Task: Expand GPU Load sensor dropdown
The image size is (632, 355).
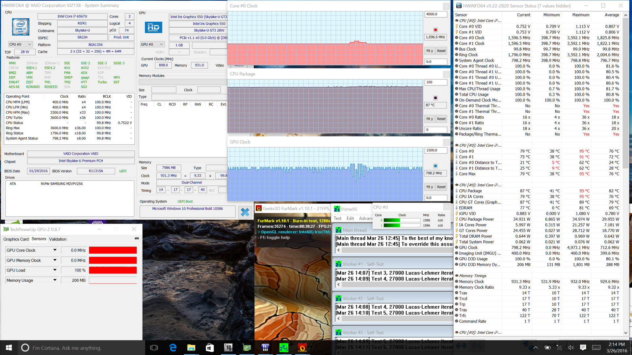Action: tap(55, 270)
